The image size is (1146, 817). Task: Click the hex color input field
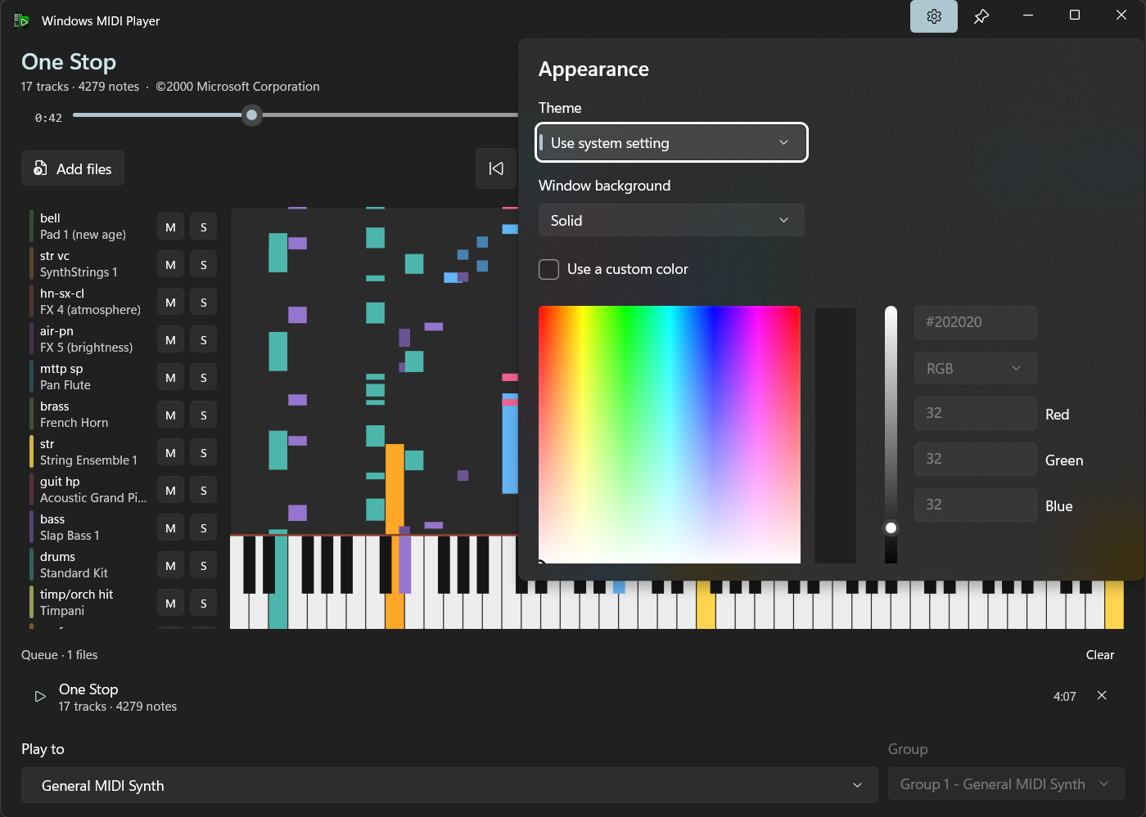coord(975,322)
